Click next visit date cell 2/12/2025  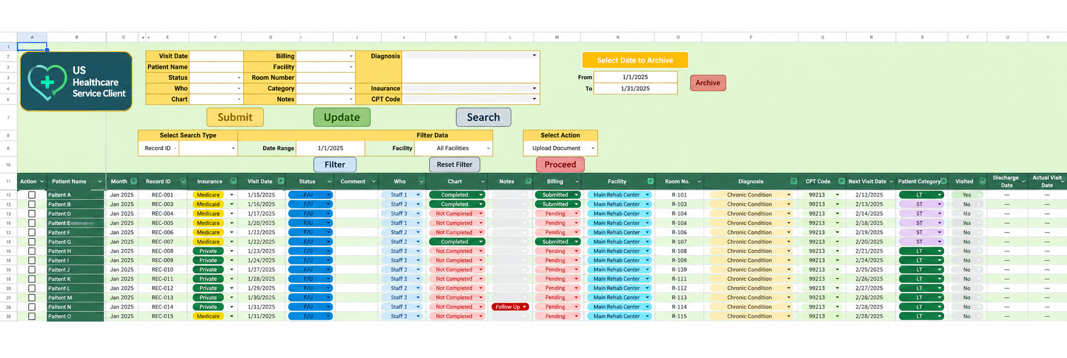coord(869,195)
